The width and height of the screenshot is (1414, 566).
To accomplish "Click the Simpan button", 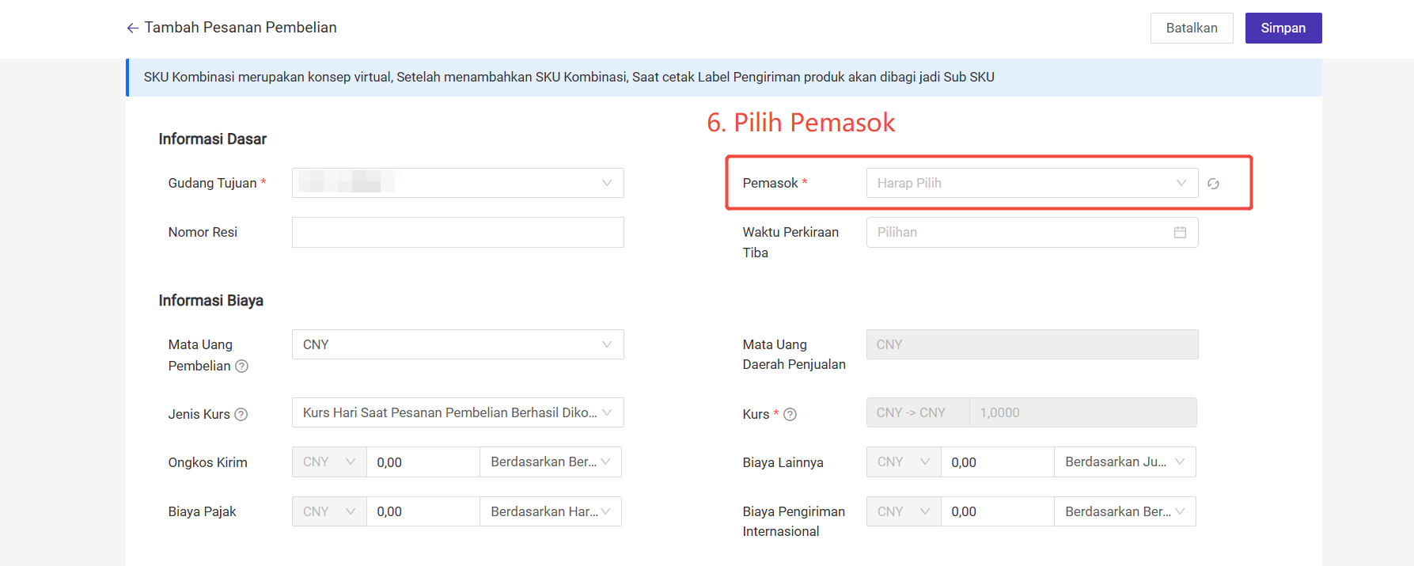I will tap(1283, 28).
